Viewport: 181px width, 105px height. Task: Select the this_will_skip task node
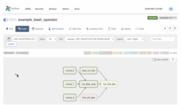88,98
